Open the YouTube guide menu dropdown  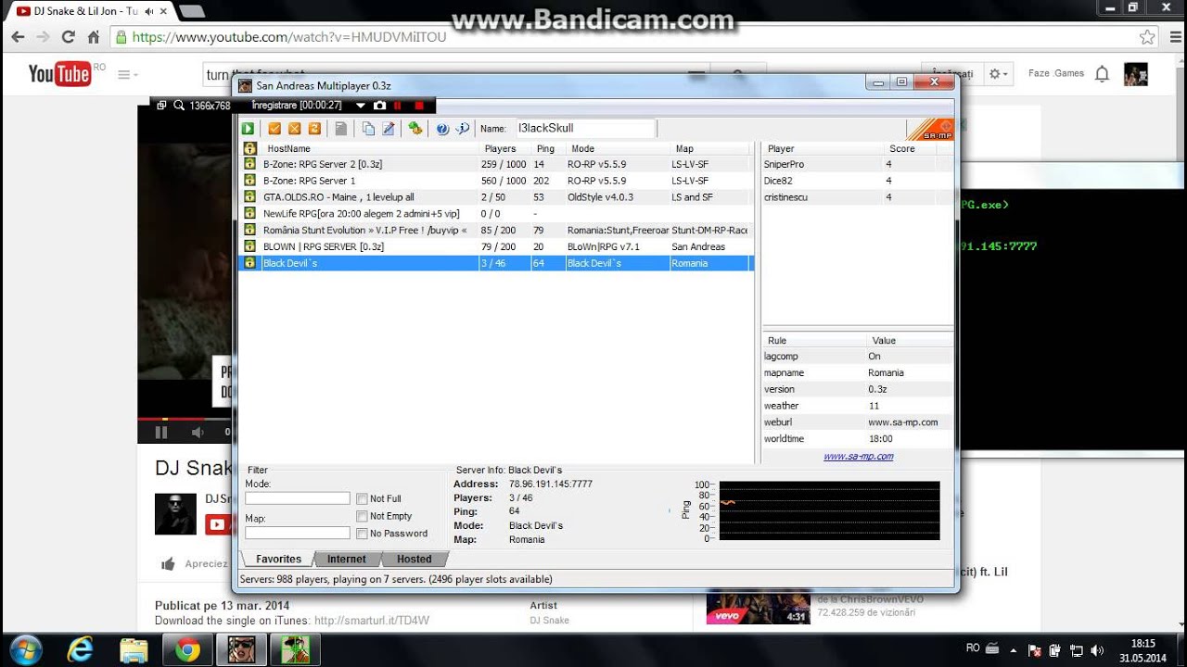click(128, 74)
